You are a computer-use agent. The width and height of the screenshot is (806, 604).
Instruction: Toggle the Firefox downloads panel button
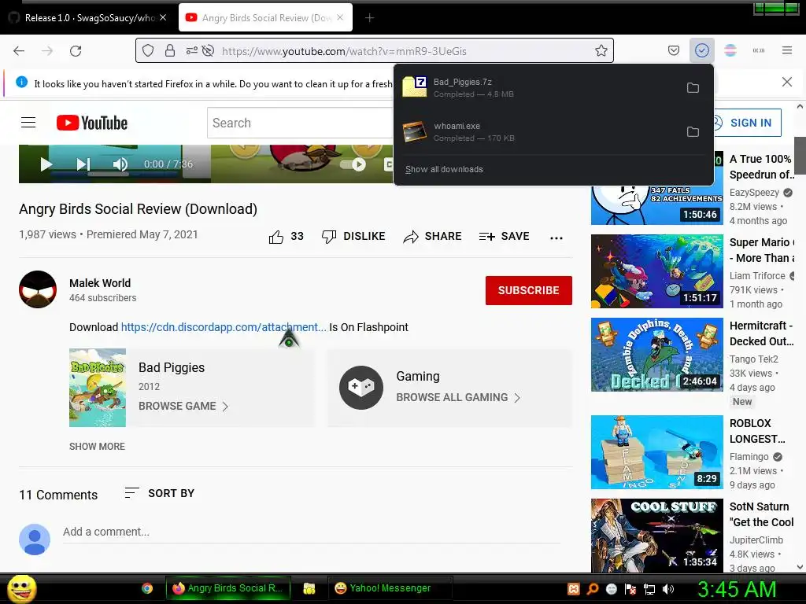(x=701, y=51)
